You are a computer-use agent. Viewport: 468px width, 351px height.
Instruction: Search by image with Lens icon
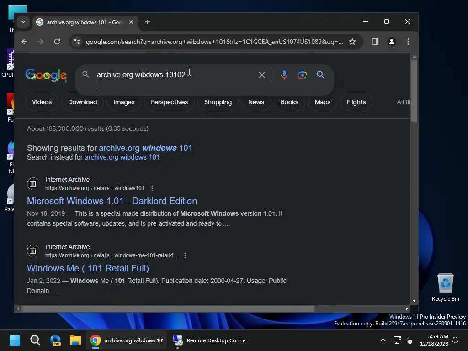pos(303,75)
